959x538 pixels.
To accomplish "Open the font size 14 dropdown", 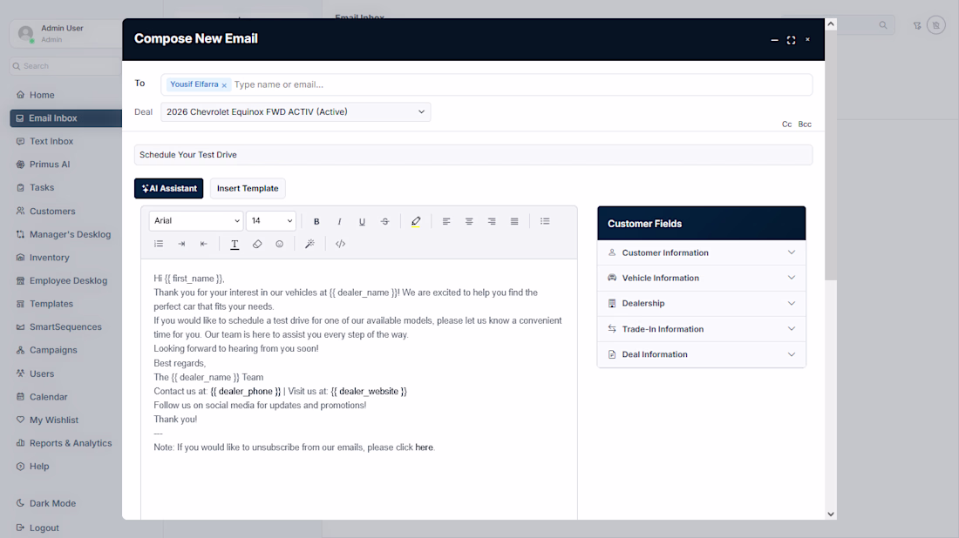I will pyautogui.click(x=271, y=221).
